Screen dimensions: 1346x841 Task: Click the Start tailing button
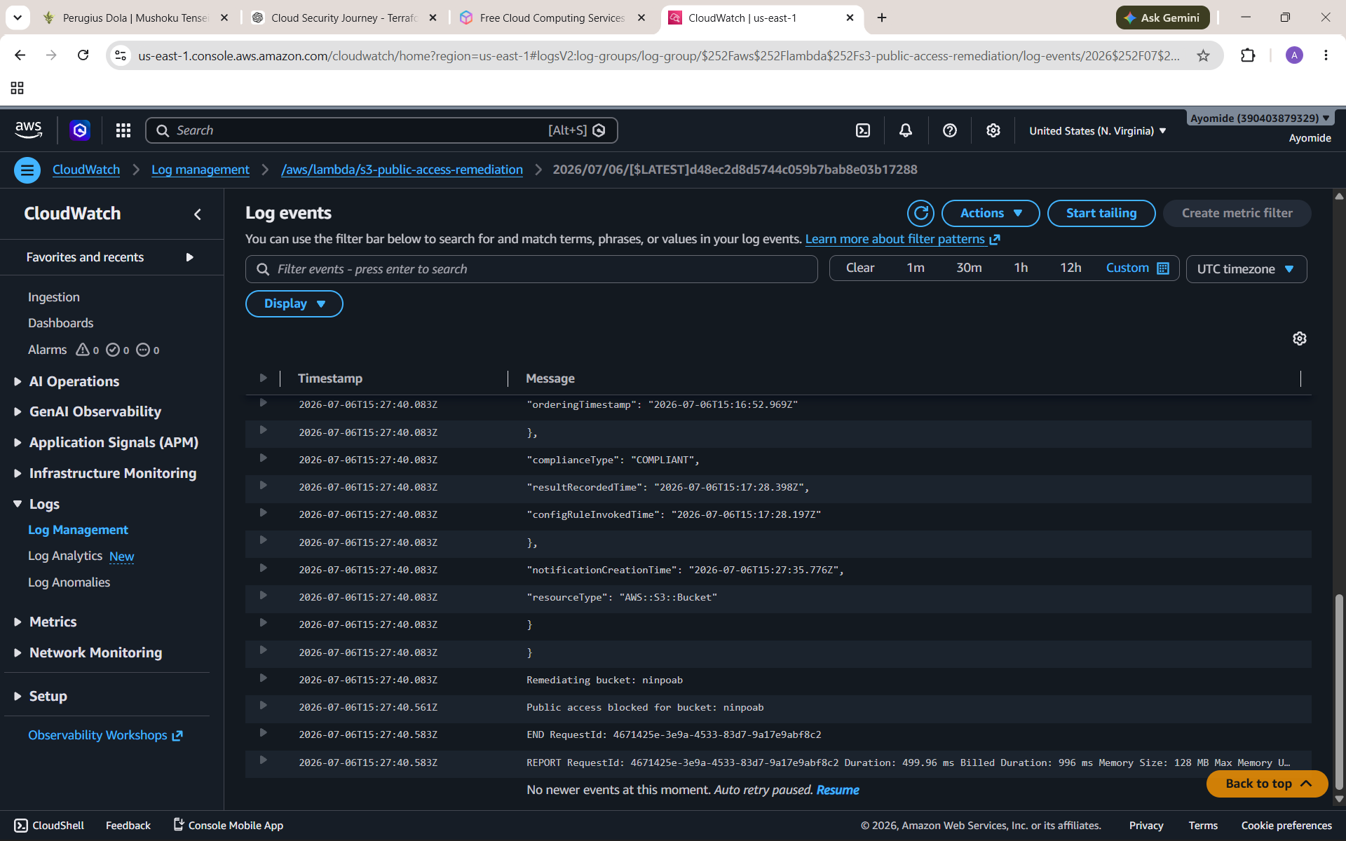click(1101, 213)
